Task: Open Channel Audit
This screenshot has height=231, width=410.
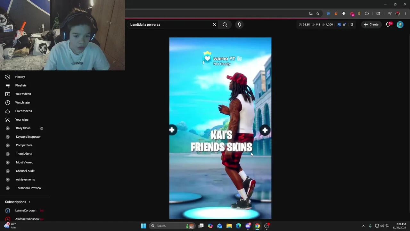Action: tap(25, 171)
